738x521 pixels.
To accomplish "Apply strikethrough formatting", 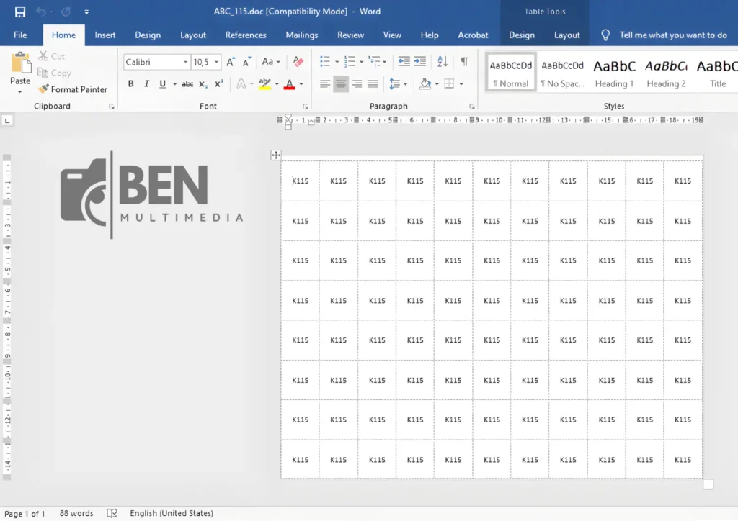I will [186, 83].
